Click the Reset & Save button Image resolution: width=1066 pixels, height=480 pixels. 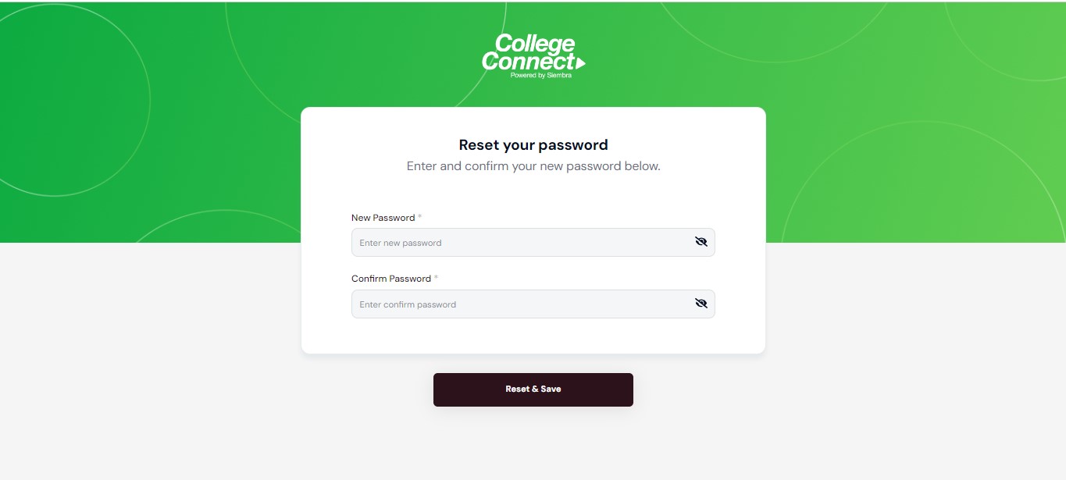[533, 389]
